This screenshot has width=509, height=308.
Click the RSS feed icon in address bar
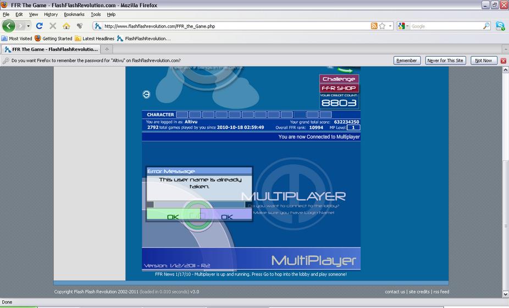pos(374,26)
